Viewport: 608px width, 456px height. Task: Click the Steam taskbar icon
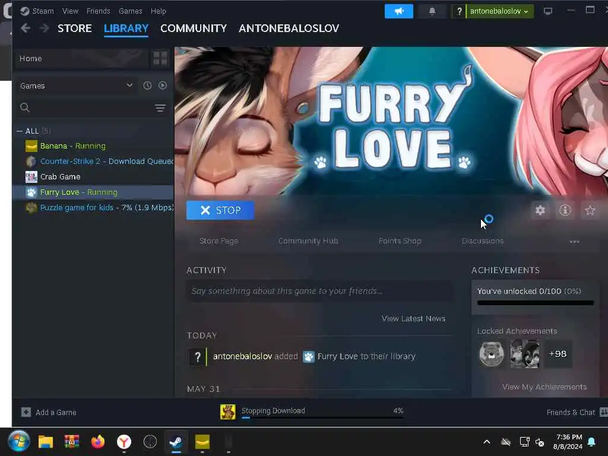pos(176,442)
